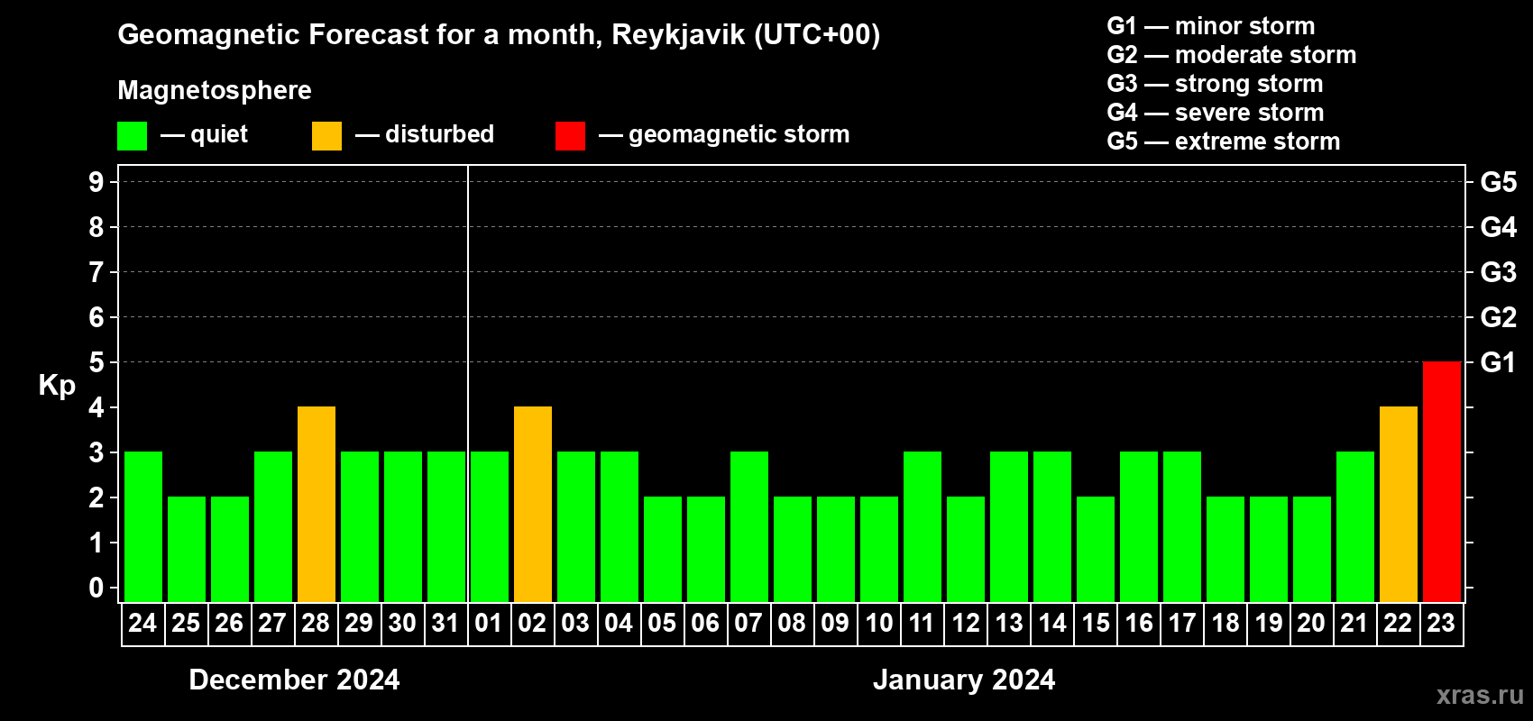Click the date label 23
1533x721 pixels.
pos(1441,624)
